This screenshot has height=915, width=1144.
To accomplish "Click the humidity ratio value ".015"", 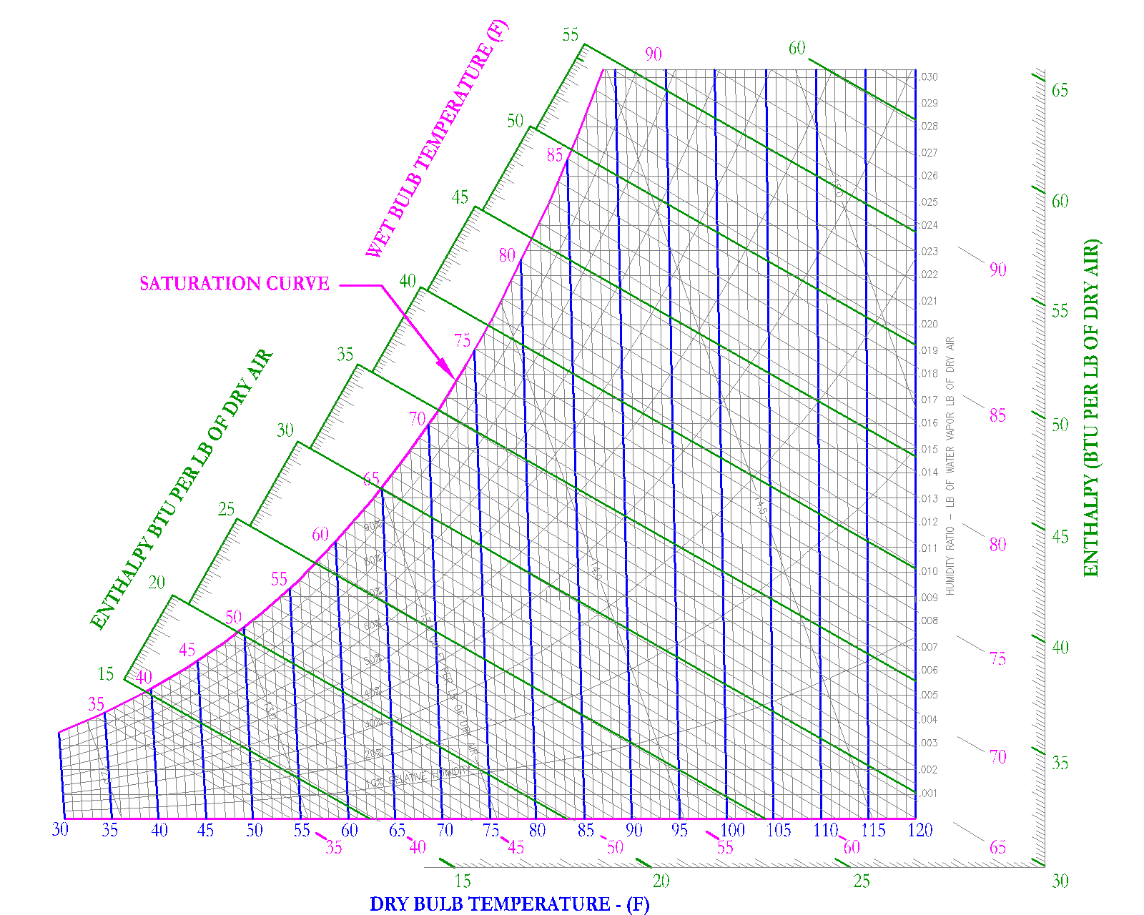I will pos(929,450).
